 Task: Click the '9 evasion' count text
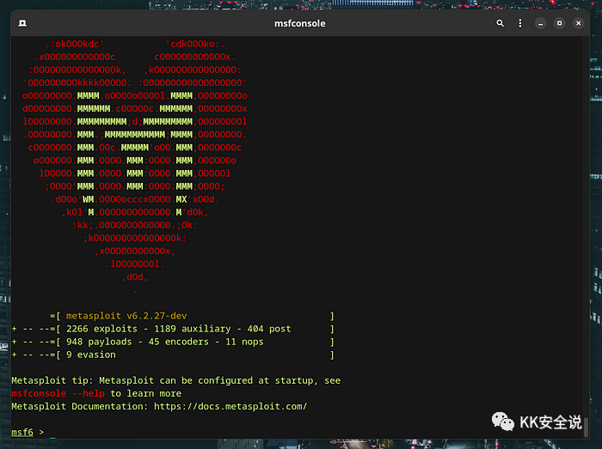click(91, 355)
